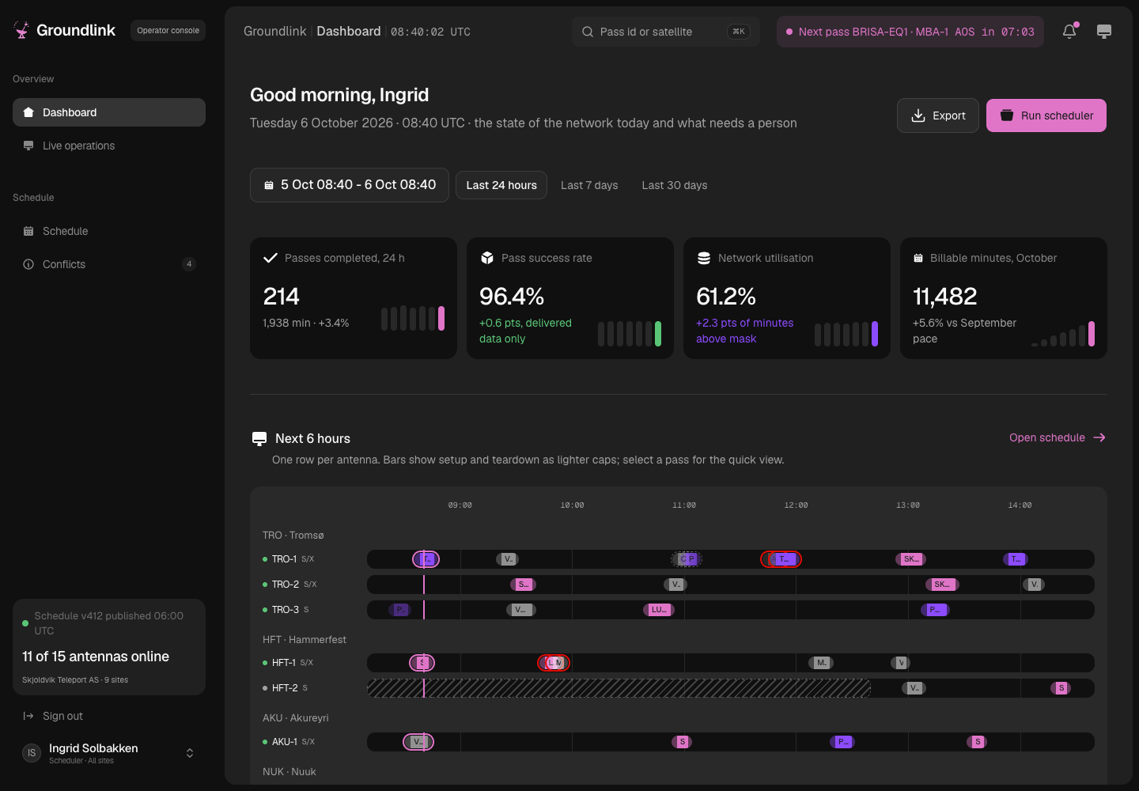
Task: Open Schedule in the sidebar
Action: point(109,231)
